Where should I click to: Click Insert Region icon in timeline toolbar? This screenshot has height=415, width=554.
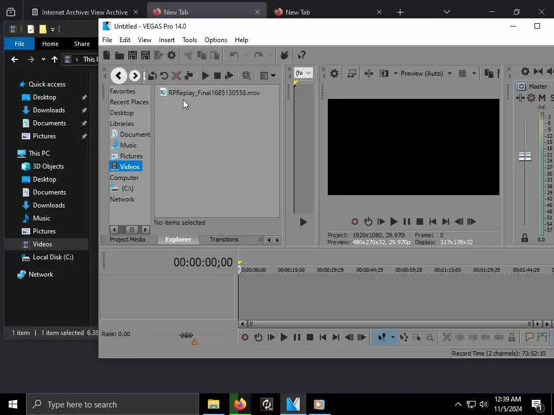tap(542, 337)
